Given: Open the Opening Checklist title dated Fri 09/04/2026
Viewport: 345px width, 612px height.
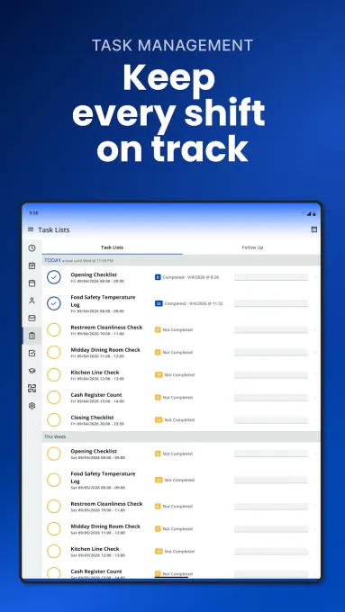Looking at the screenshot, I should coord(94,274).
